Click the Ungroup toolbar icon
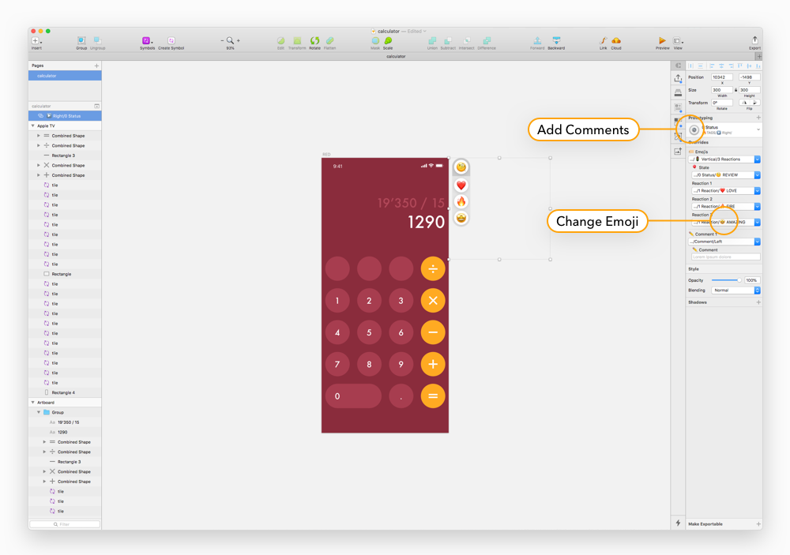The height and width of the screenshot is (555, 790). pyautogui.click(x=97, y=40)
